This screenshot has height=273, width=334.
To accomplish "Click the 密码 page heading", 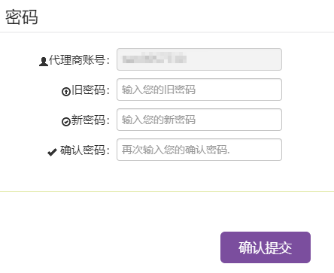I will tap(22, 17).
